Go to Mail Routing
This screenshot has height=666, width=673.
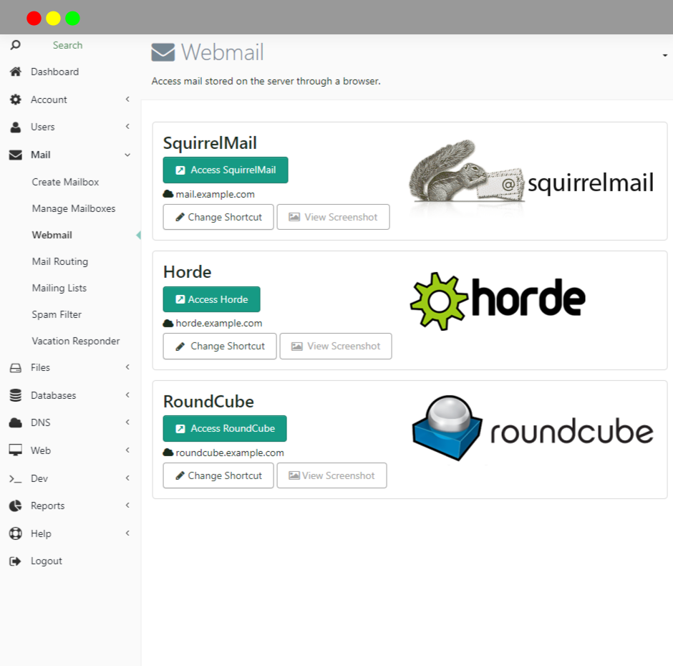pos(60,261)
